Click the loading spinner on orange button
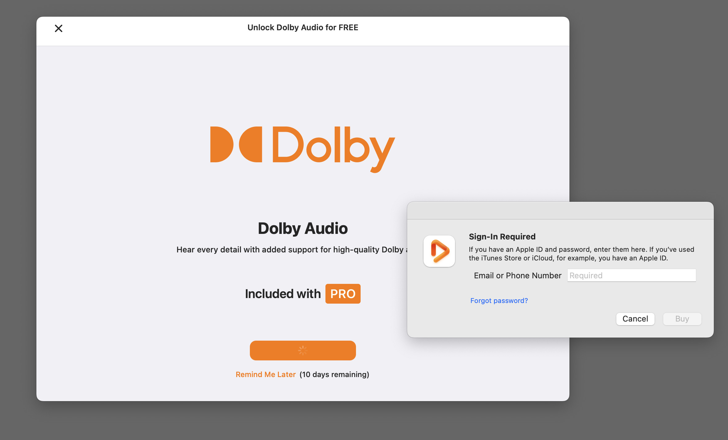This screenshot has height=440, width=728. point(303,350)
